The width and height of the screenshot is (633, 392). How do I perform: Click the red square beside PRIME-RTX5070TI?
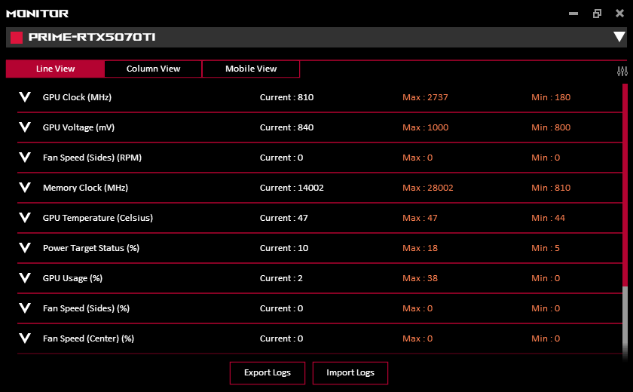17,38
